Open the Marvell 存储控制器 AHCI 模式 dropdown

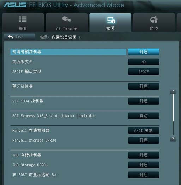click(x=144, y=131)
